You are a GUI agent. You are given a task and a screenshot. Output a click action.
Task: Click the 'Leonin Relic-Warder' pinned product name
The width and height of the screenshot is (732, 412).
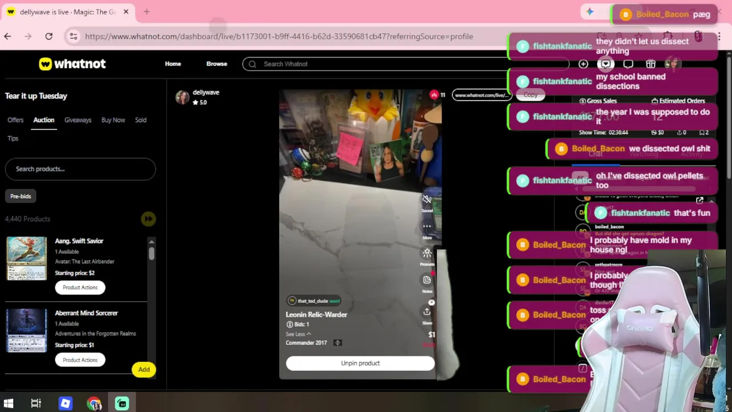pos(316,315)
